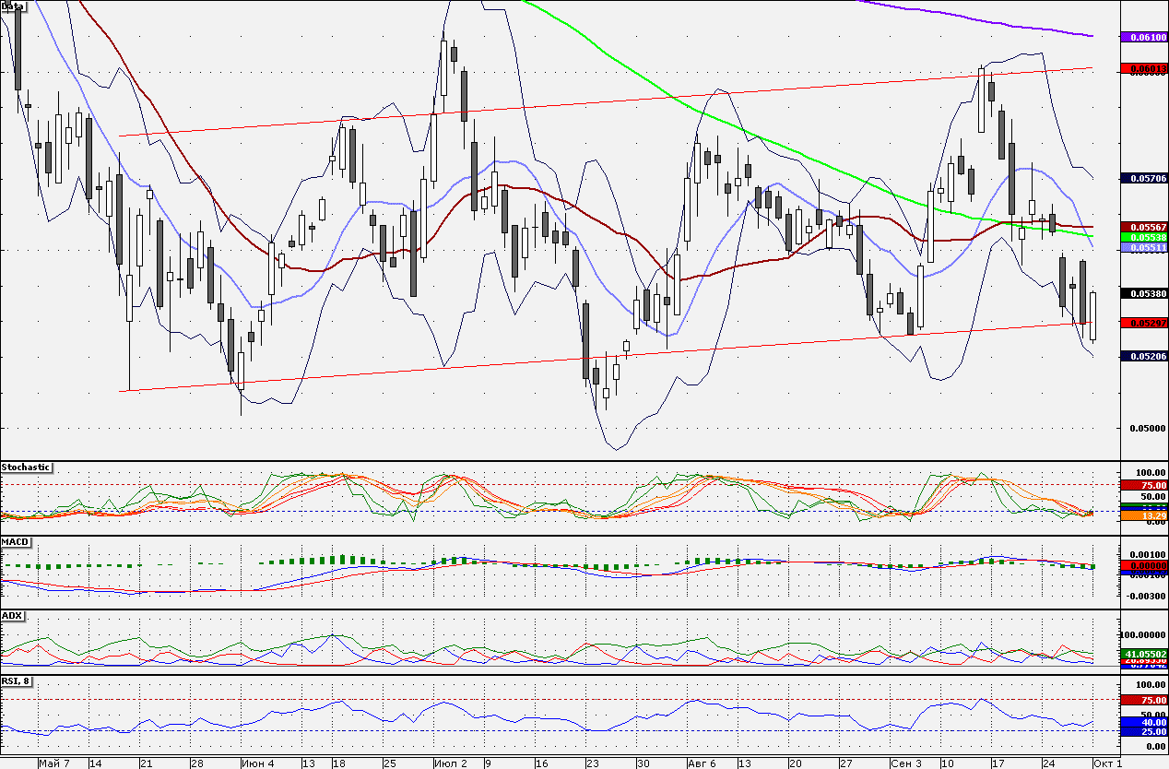This screenshot has width=1169, height=769.
Task: Click the RSI, 8 panel title
Action: point(18,680)
